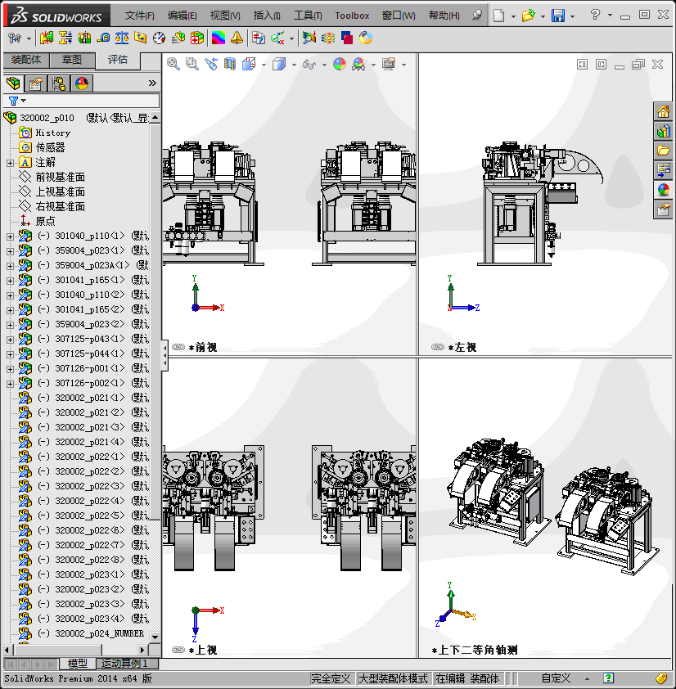Toggle the link-views icon beside 前视
The height and width of the screenshot is (689, 676).
pos(178,347)
